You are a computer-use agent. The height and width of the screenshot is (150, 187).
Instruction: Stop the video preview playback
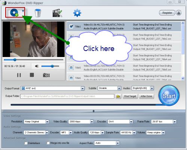coord(32,75)
